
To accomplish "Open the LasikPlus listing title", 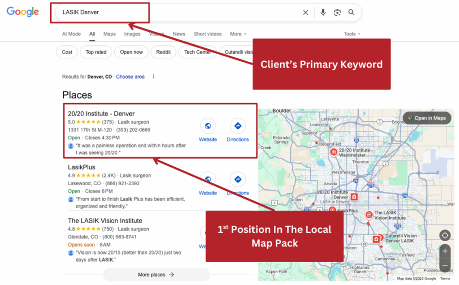I will (82, 167).
